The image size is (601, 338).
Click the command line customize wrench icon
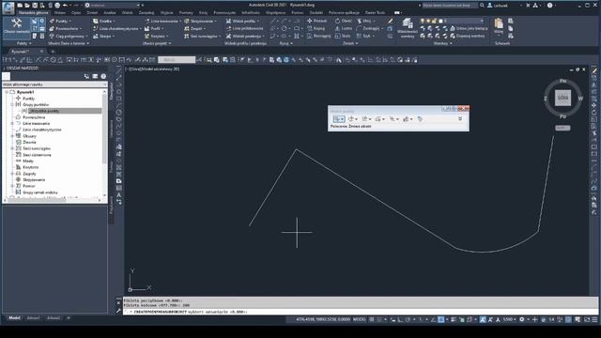[118, 311]
